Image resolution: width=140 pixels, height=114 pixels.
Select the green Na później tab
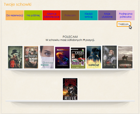click(33, 15)
